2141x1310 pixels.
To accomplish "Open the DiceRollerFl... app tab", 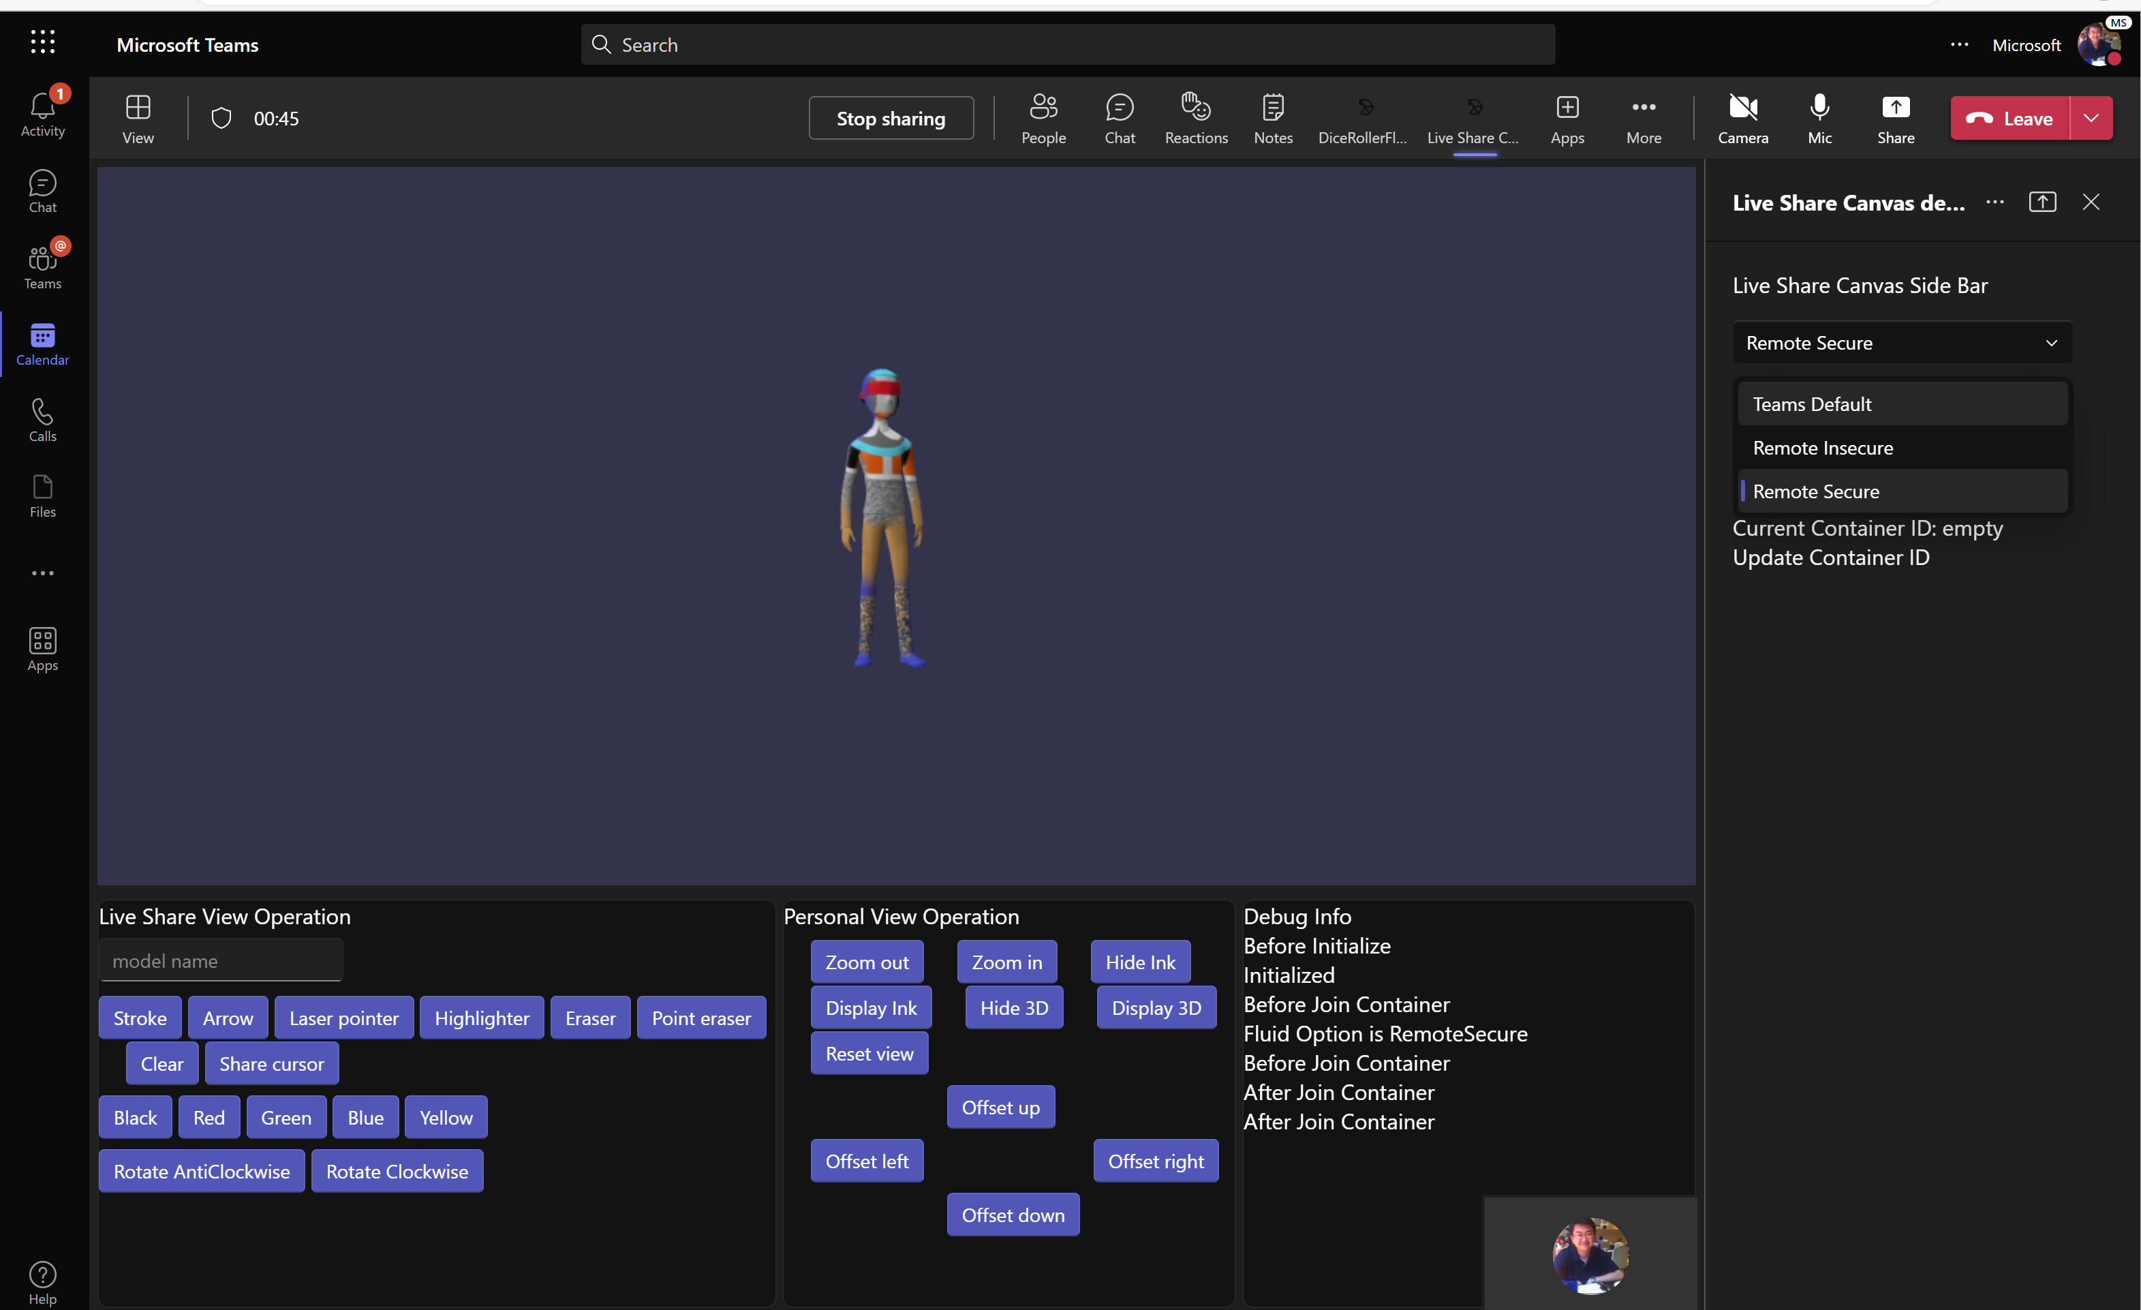I will (1362, 119).
